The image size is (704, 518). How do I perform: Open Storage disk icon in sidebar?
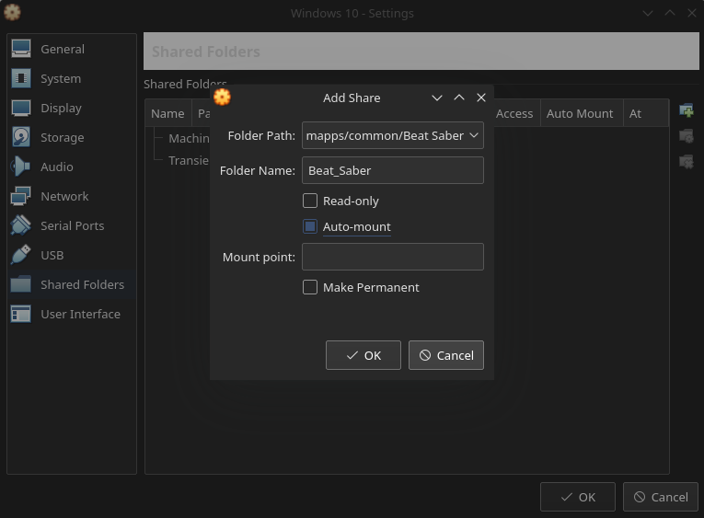click(21, 137)
